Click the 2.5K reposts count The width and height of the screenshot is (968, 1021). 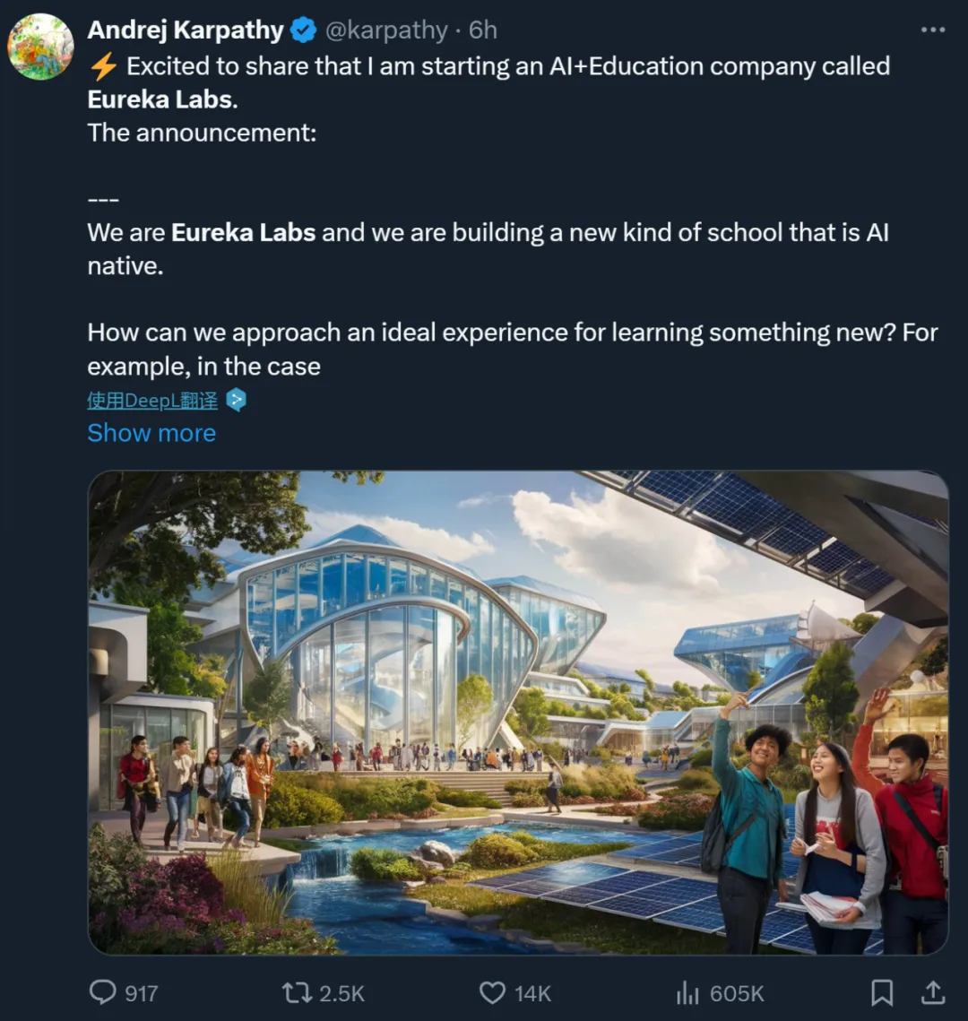click(341, 993)
